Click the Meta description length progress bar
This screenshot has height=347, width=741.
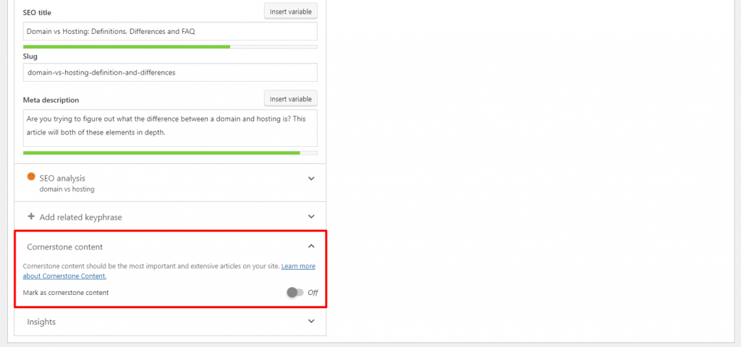point(170,153)
